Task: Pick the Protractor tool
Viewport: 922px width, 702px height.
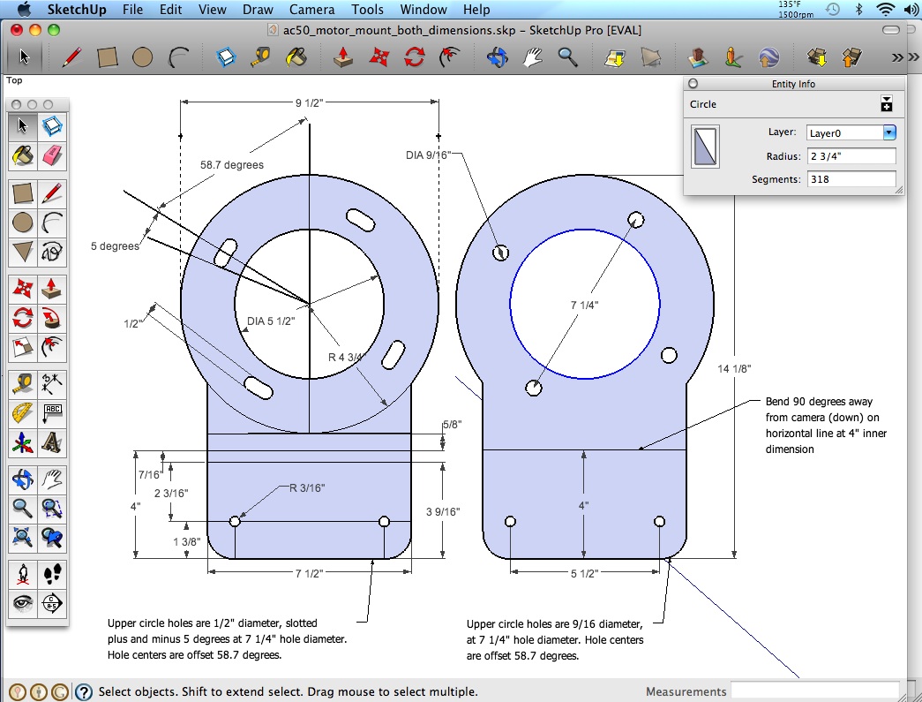Action: pyautogui.click(x=23, y=413)
